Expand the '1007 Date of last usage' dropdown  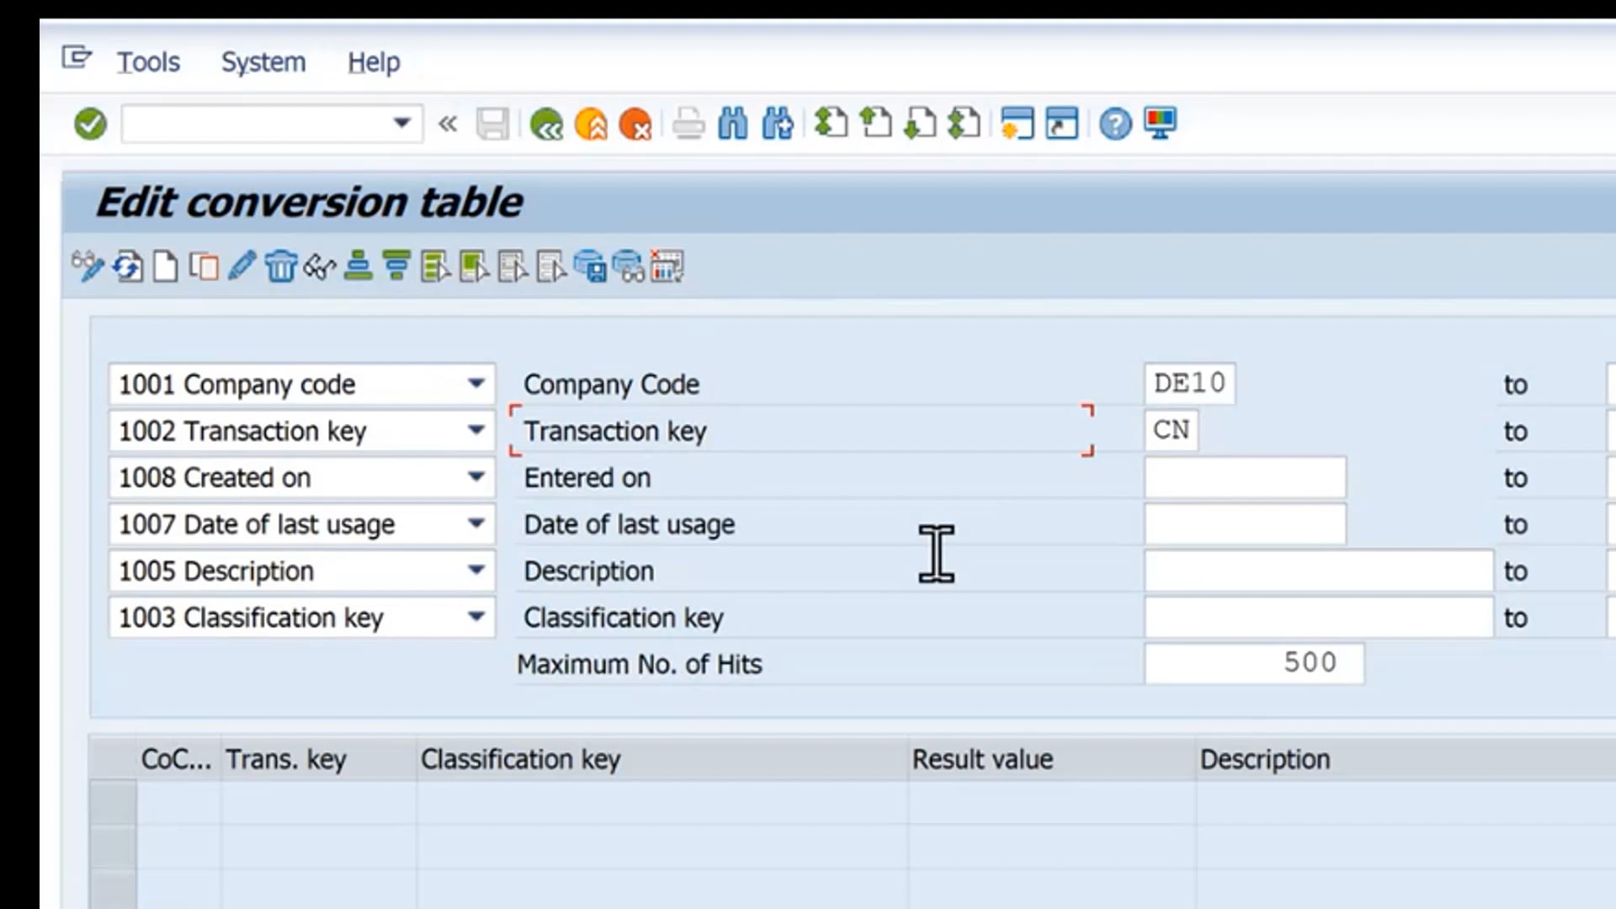pos(476,524)
